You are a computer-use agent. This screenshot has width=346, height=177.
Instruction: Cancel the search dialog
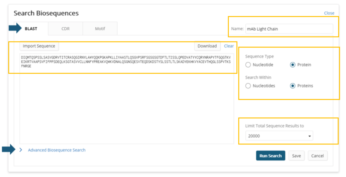point(317,156)
